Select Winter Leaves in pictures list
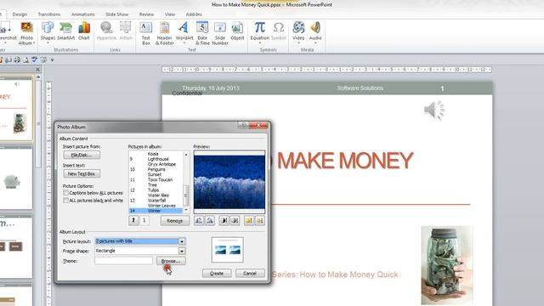Image resolution: width=544 pixels, height=306 pixels. (161, 206)
